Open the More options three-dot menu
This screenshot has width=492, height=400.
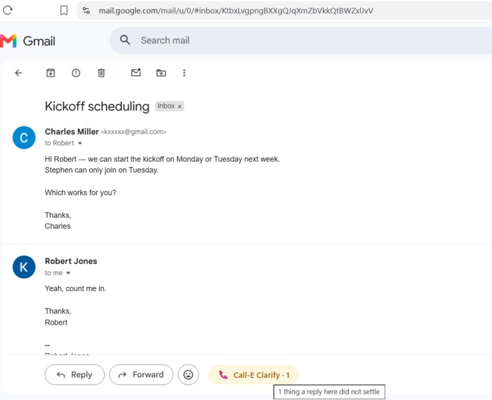[x=184, y=73]
